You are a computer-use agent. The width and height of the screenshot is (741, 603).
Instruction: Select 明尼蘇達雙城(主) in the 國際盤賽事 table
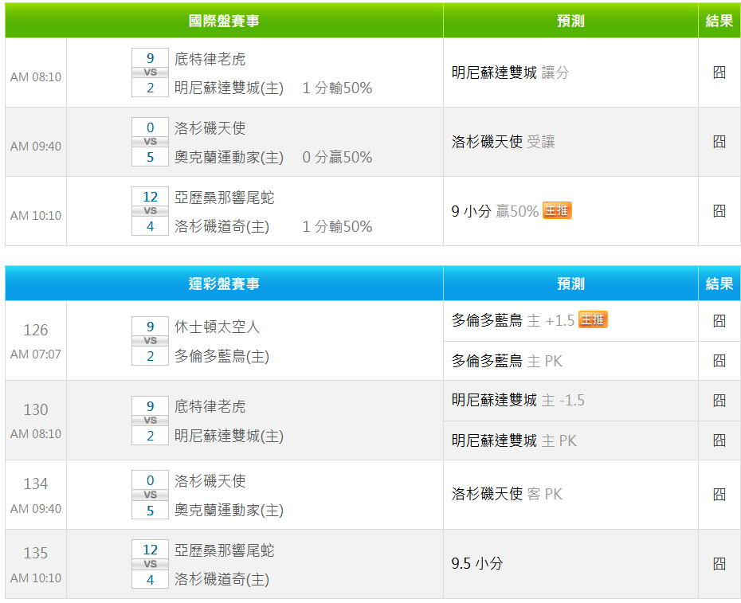click(229, 88)
